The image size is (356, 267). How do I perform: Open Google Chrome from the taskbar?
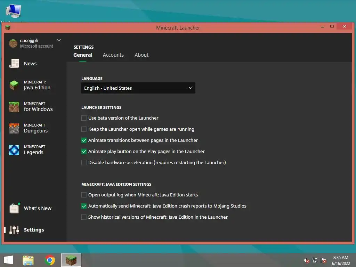pos(50,260)
